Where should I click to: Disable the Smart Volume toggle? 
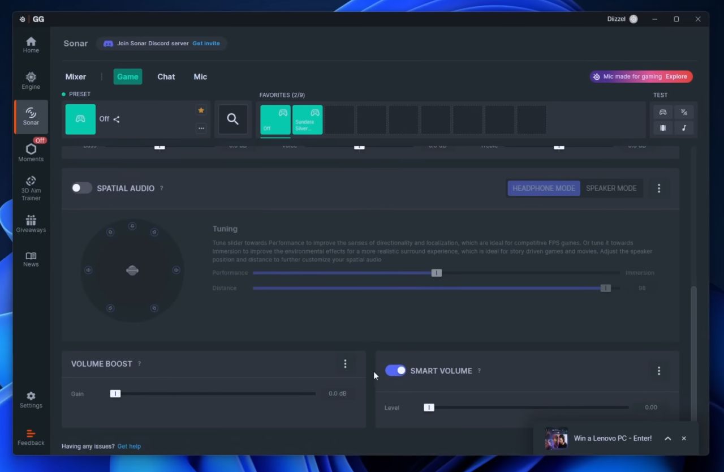pyautogui.click(x=395, y=371)
